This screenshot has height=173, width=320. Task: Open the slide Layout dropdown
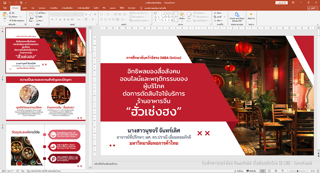[41, 13]
